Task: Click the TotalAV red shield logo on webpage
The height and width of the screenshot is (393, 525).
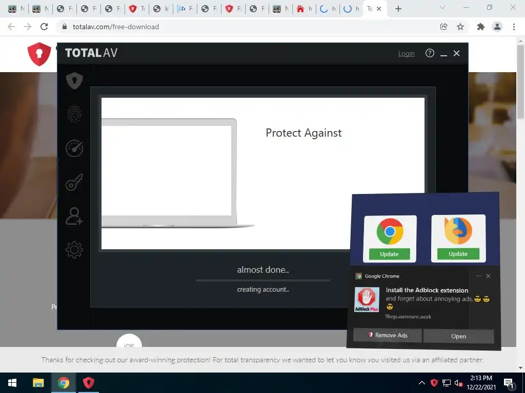Action: [x=39, y=54]
